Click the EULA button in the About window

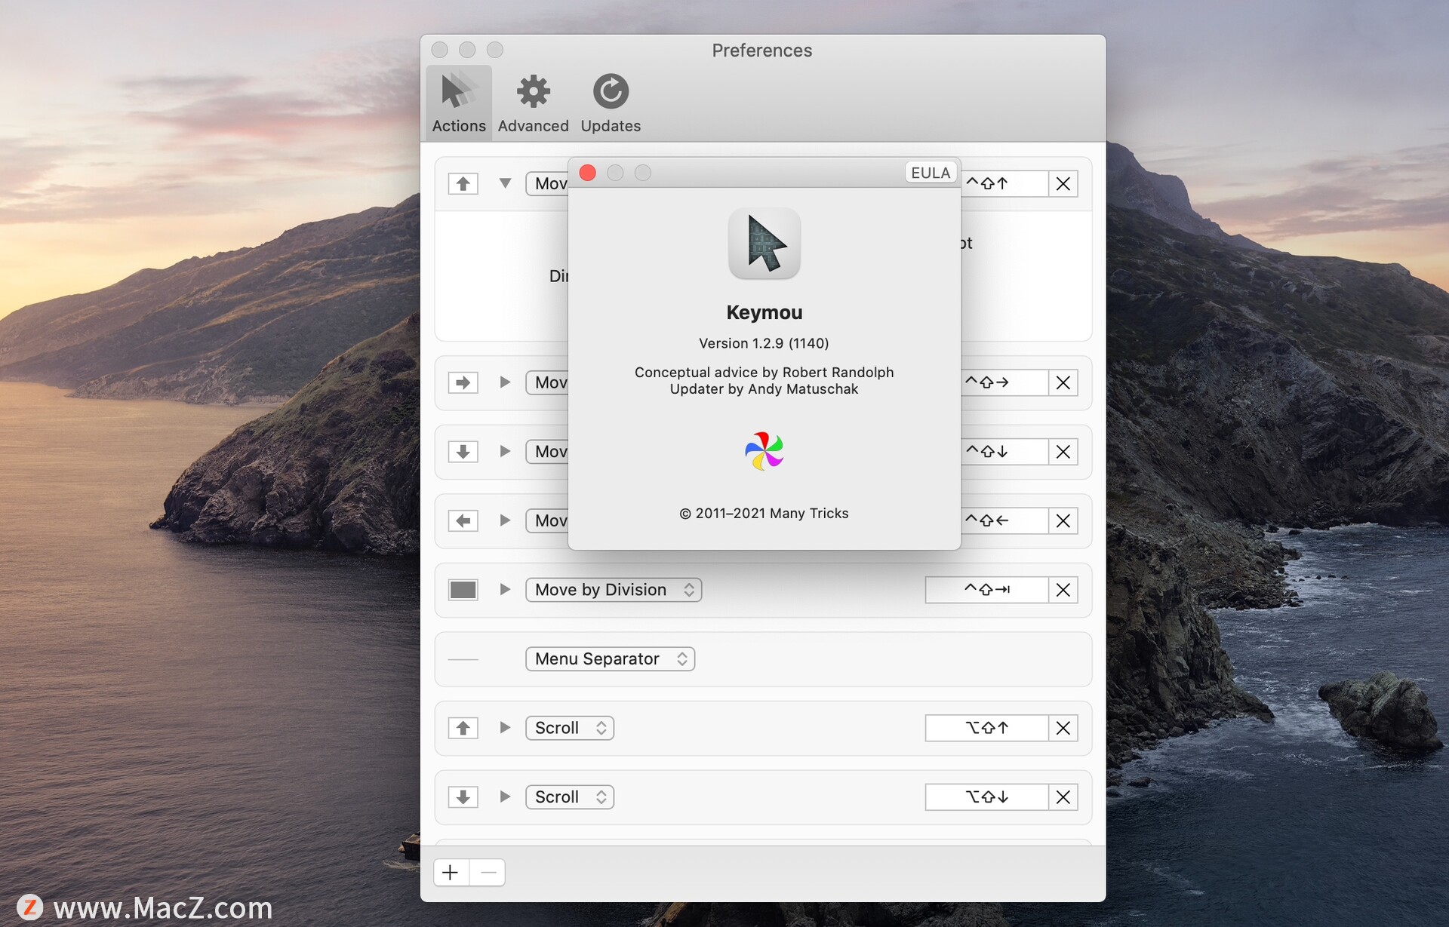point(930,173)
